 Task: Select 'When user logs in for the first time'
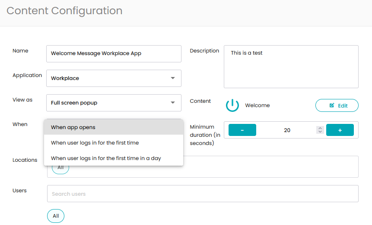tap(114, 143)
